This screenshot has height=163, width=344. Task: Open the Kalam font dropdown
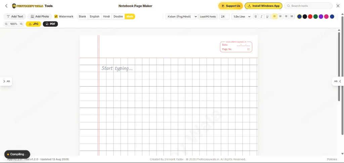click(181, 16)
